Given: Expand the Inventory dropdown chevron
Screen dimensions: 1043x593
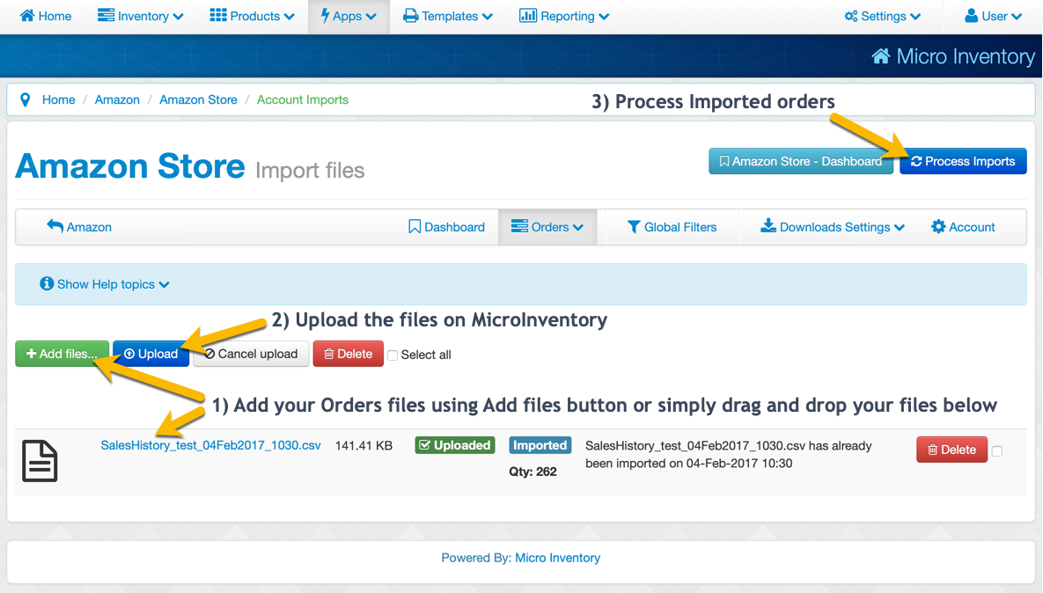Looking at the screenshot, I should 179,17.
